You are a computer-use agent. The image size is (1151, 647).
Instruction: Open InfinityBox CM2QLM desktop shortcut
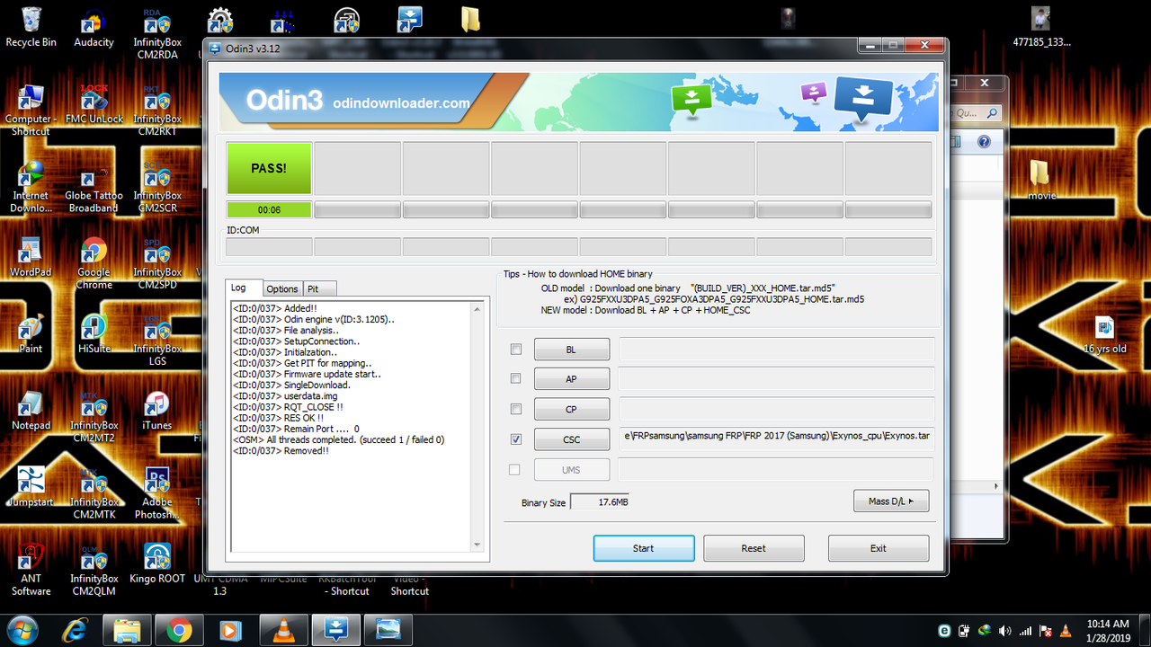coord(94,569)
